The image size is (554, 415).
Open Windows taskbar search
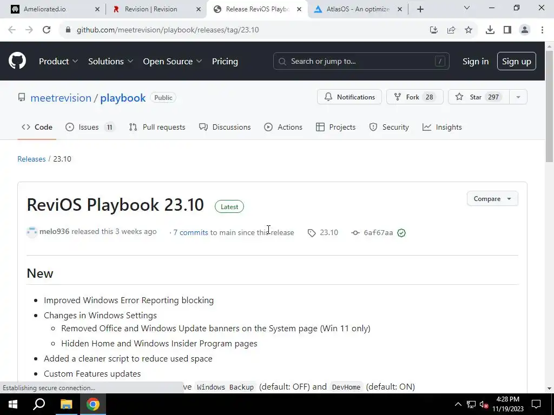click(39, 404)
